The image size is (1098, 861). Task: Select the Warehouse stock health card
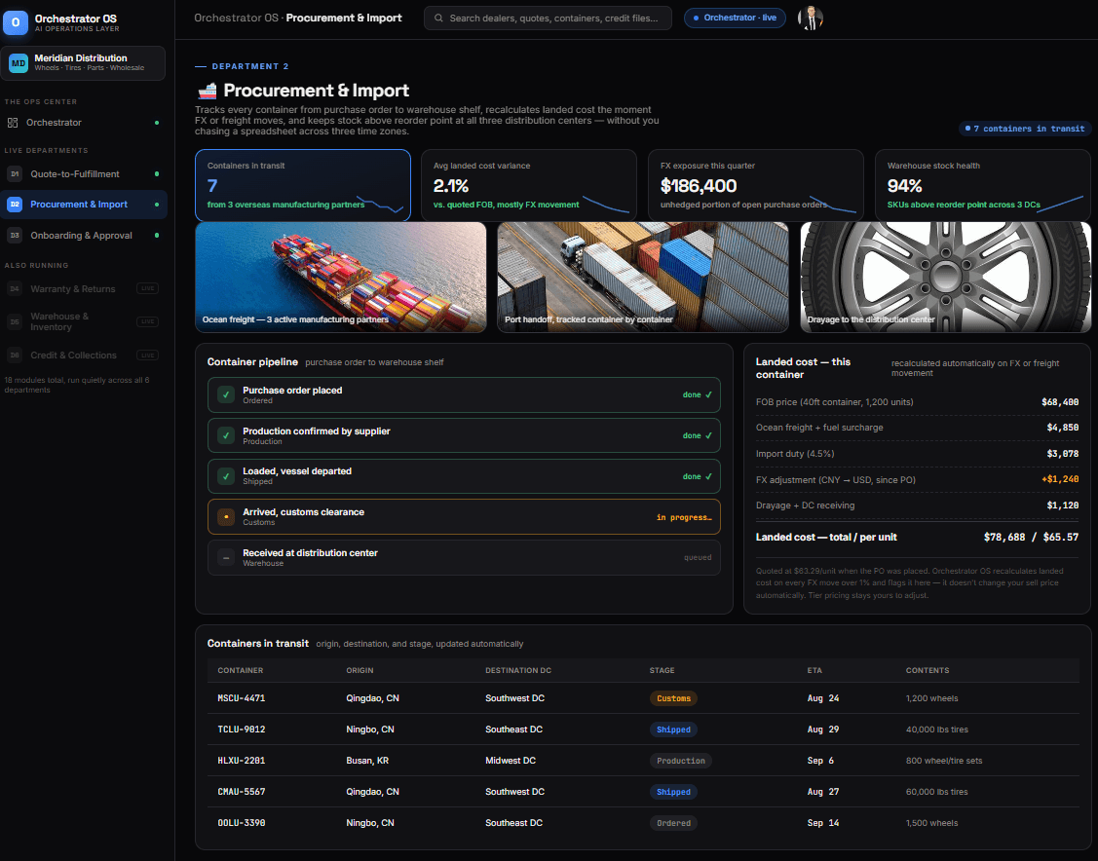click(982, 185)
